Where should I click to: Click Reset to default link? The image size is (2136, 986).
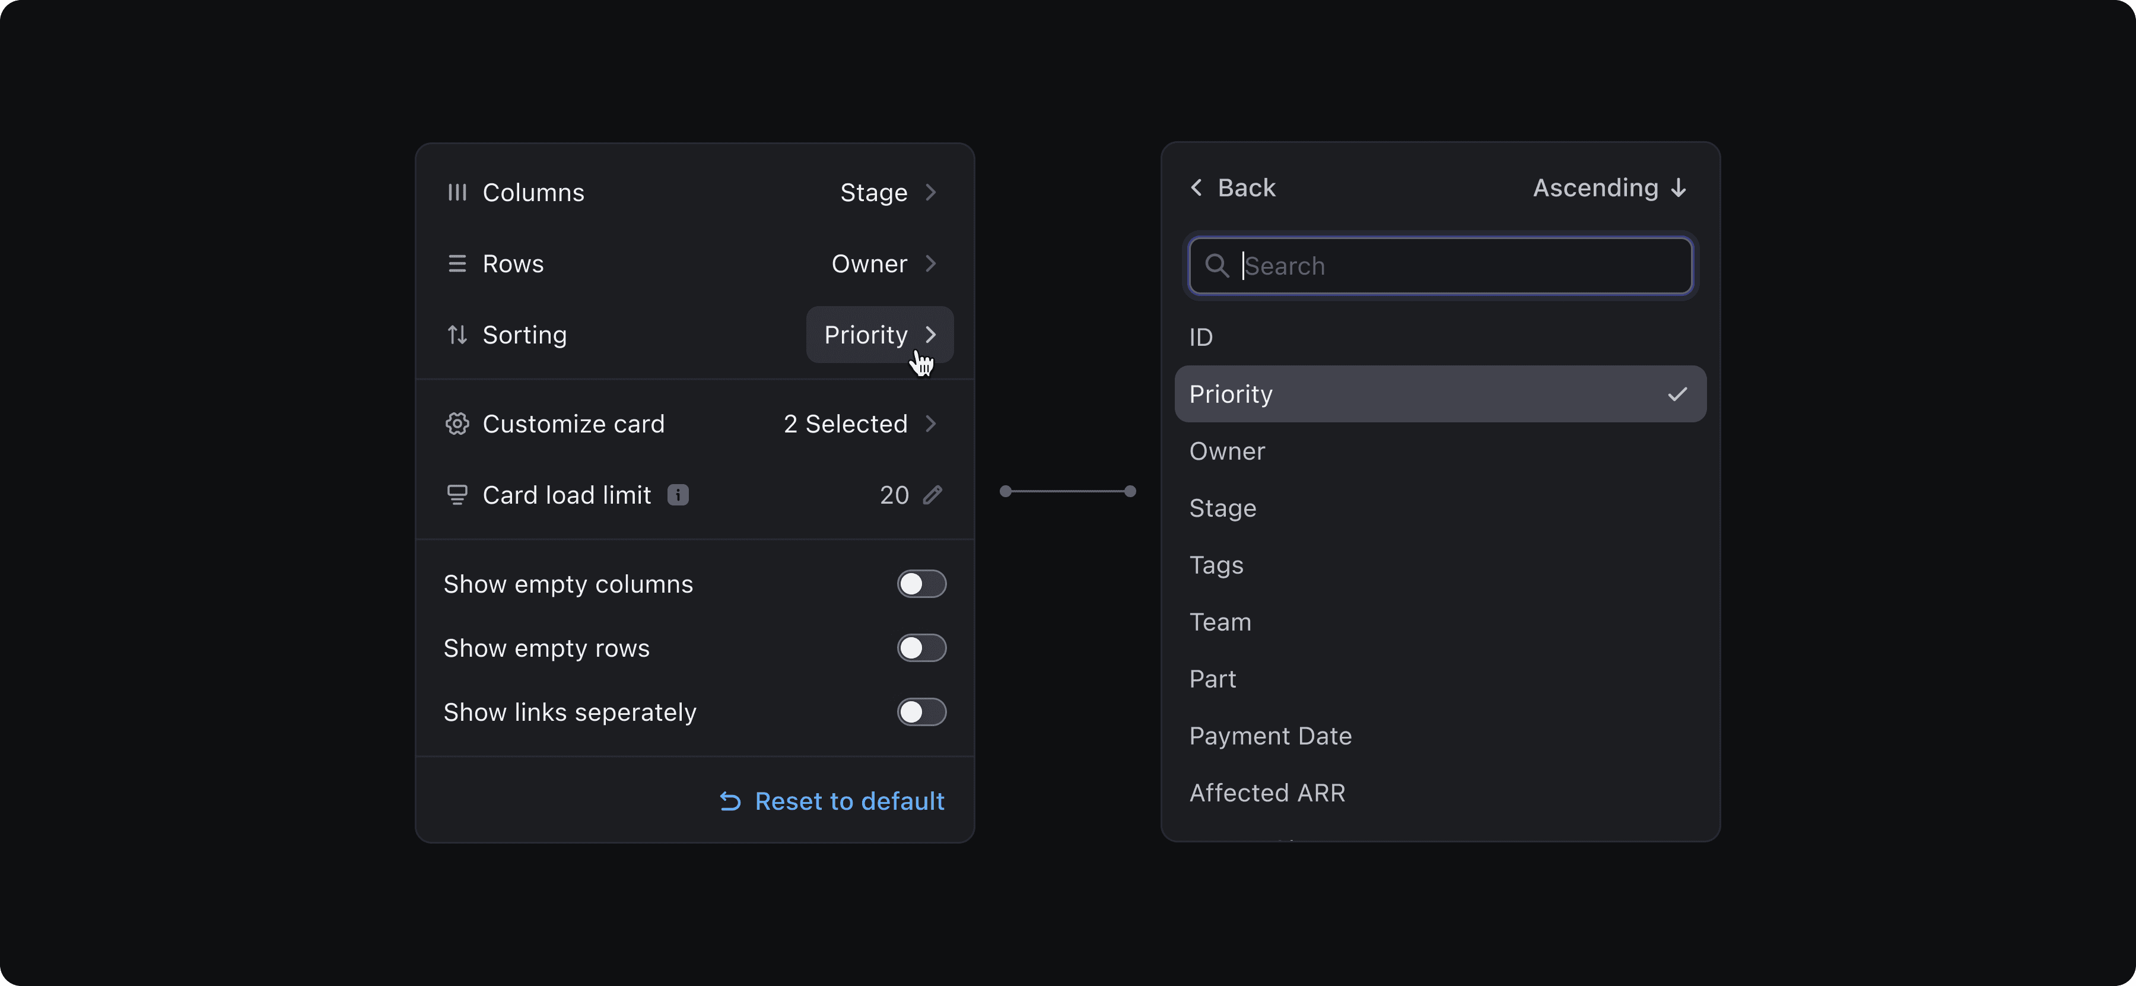pyautogui.click(x=832, y=801)
